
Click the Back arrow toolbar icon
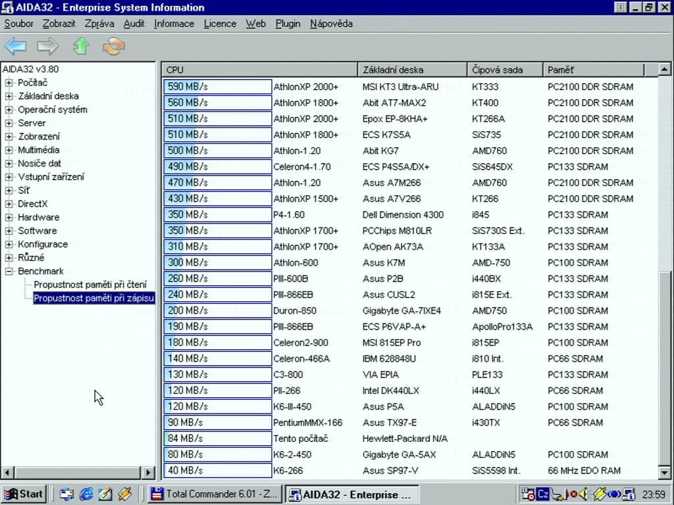point(16,46)
